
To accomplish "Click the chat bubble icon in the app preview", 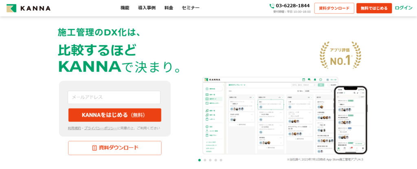I will click(x=309, y=80).
